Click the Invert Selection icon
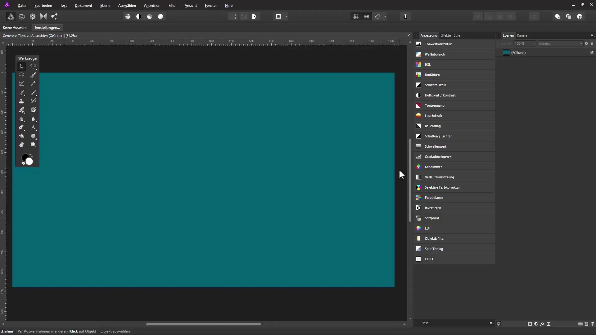The width and height of the screenshot is (596, 335). pyautogui.click(x=255, y=16)
